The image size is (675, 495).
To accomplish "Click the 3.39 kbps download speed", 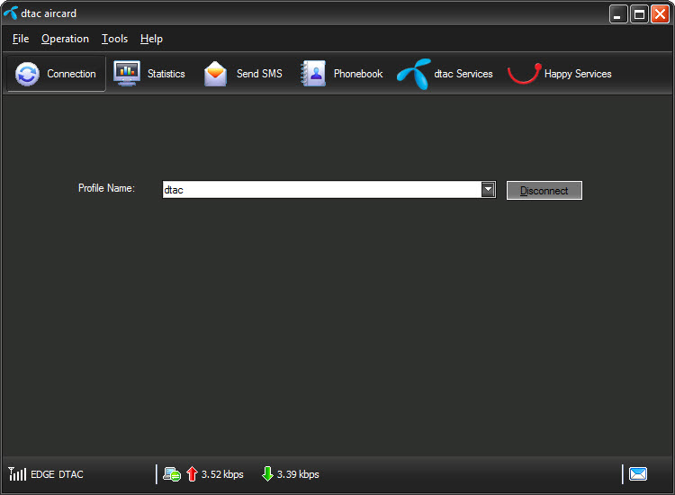I will [298, 474].
